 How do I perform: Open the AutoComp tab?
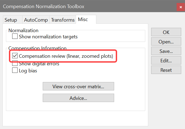tap(36, 20)
